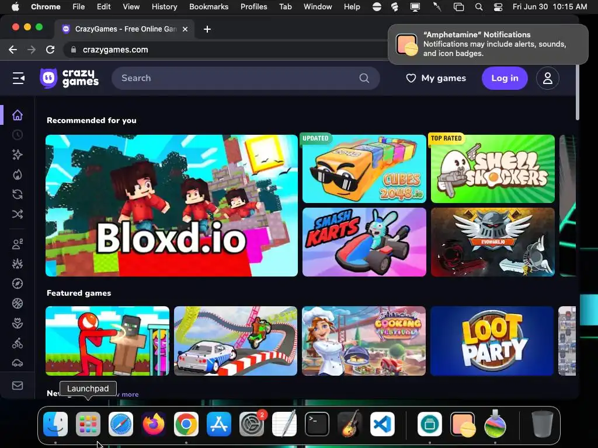Open the Bookmarks menu
This screenshot has height=448, width=598.
[208, 6]
